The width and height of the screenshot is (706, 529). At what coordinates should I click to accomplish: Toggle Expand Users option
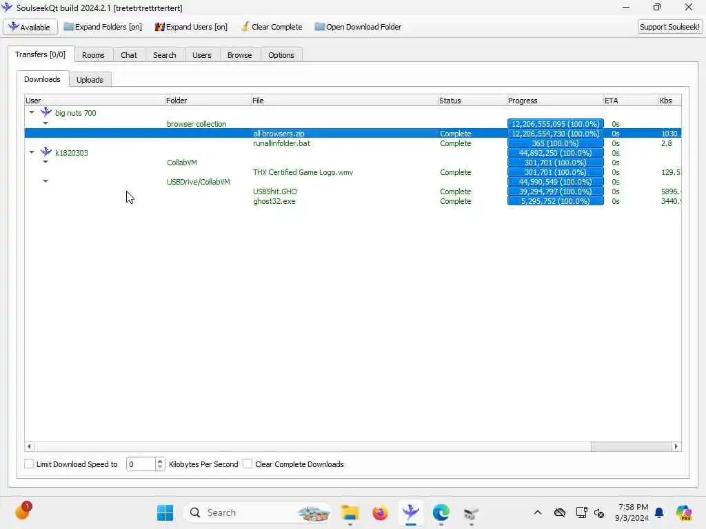tap(191, 27)
